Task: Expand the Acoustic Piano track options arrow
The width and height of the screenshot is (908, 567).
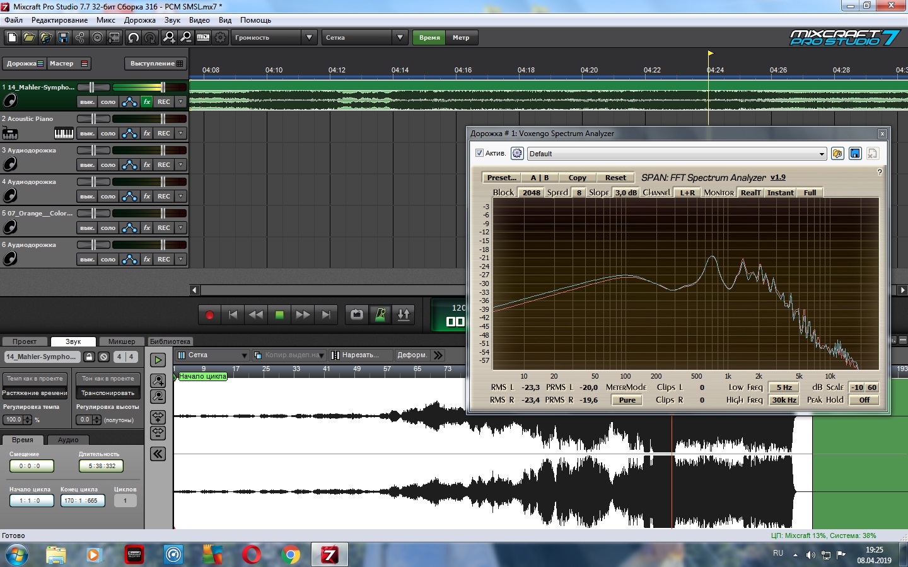Action: pos(181,133)
